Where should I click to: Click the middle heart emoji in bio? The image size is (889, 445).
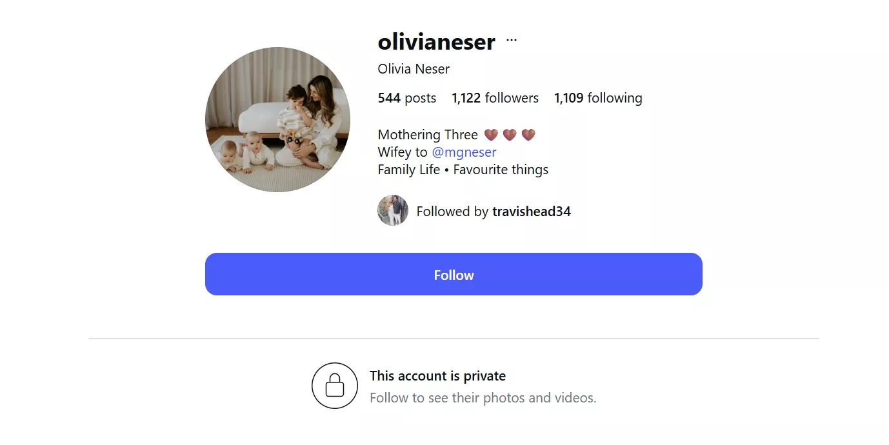(510, 135)
